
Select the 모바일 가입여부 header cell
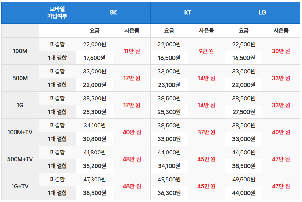[x=57, y=13]
